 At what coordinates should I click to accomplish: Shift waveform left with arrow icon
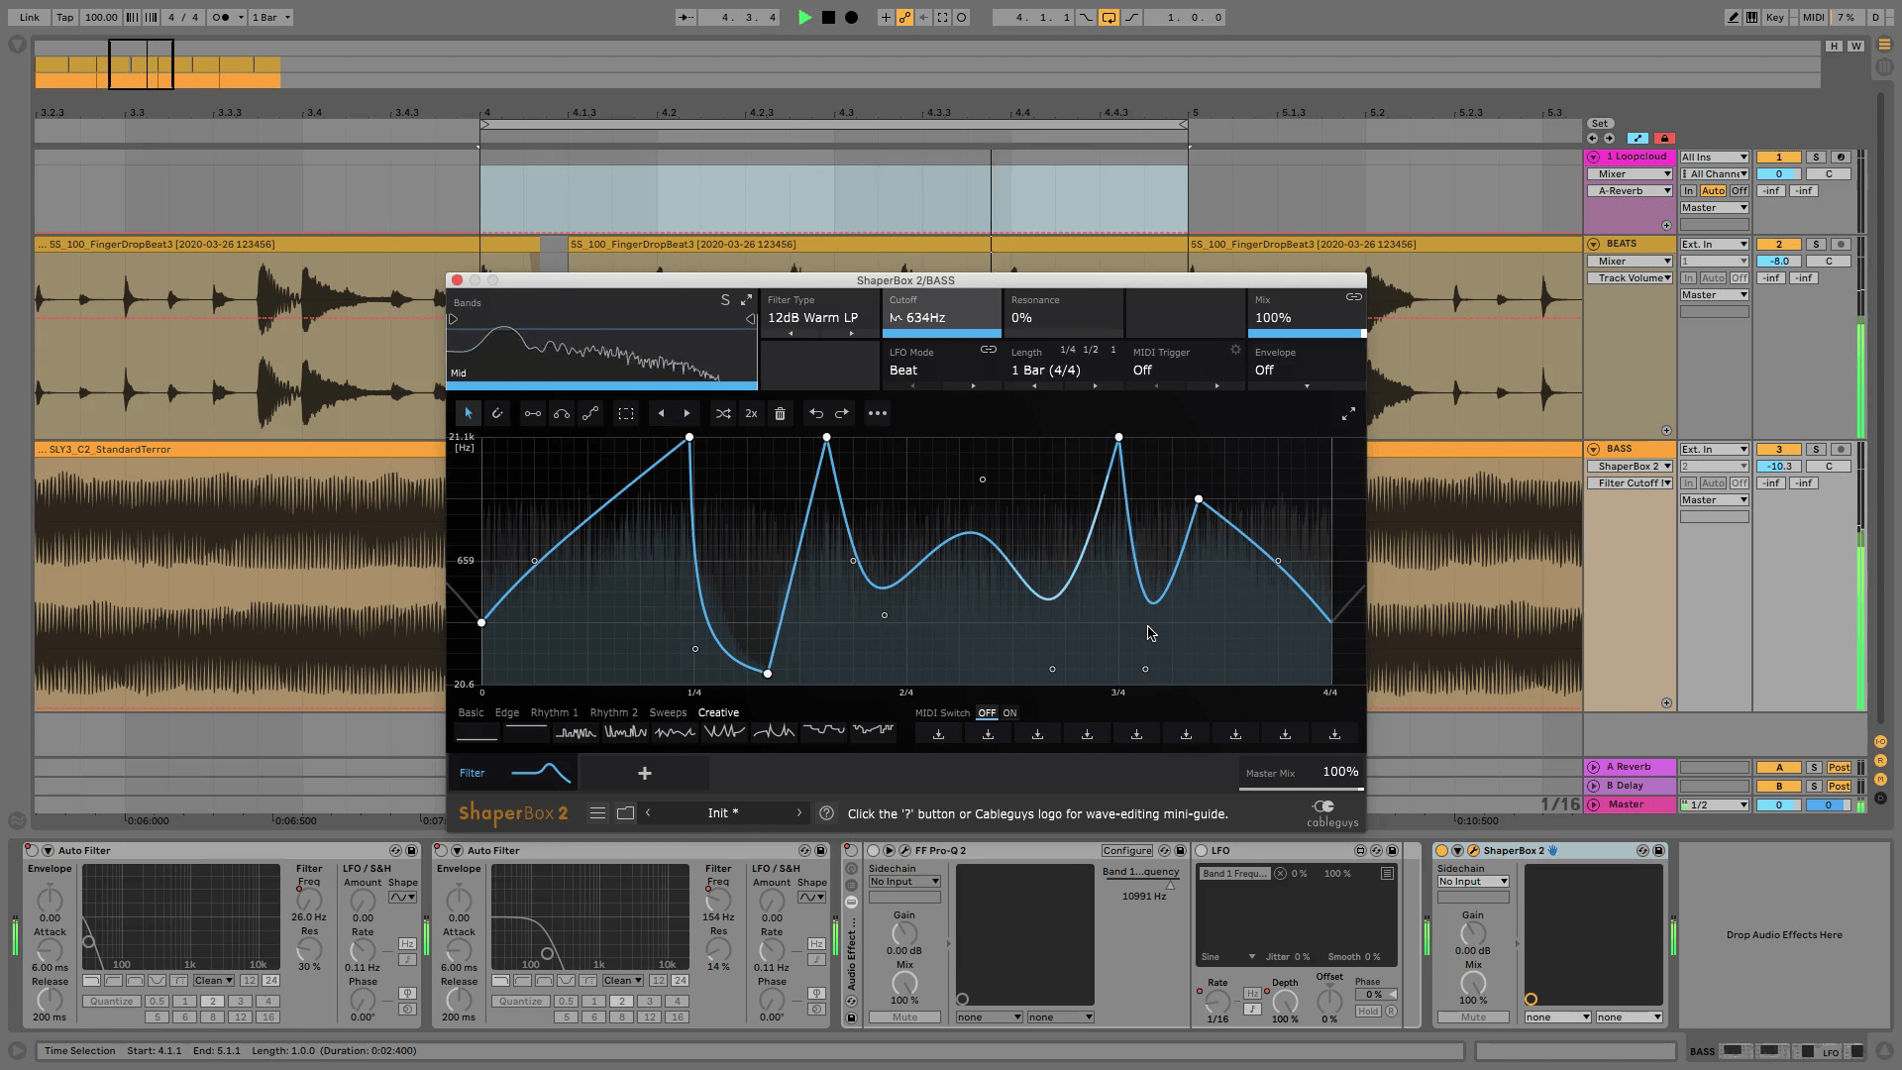point(661,414)
